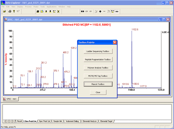Click the last icon in the yellow-underlined toolbar group
Image resolution: width=174 pixels, height=129 pixels.
[58, 11]
